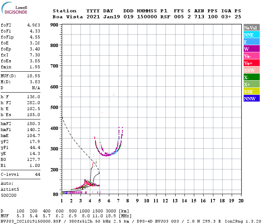Click the M(D) value 3.83
The image size is (262, 224).
pyautogui.click(x=35, y=82)
